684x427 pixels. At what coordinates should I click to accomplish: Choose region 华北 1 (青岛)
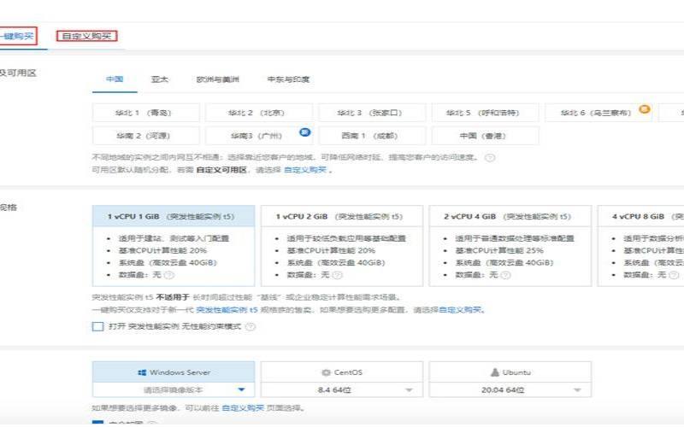coord(145,113)
